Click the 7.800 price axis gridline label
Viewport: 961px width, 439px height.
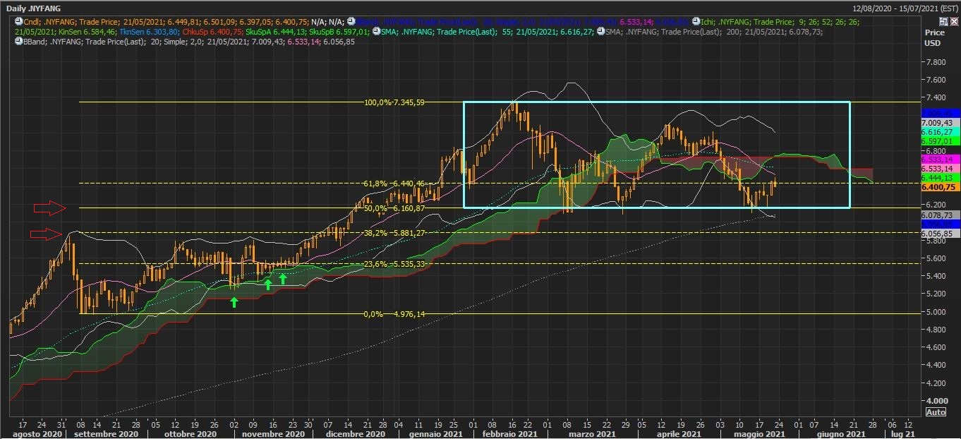coord(936,62)
